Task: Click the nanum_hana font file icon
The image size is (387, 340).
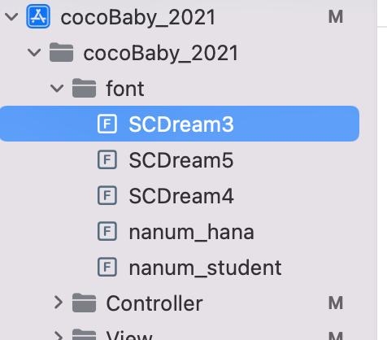Action: click(x=107, y=231)
